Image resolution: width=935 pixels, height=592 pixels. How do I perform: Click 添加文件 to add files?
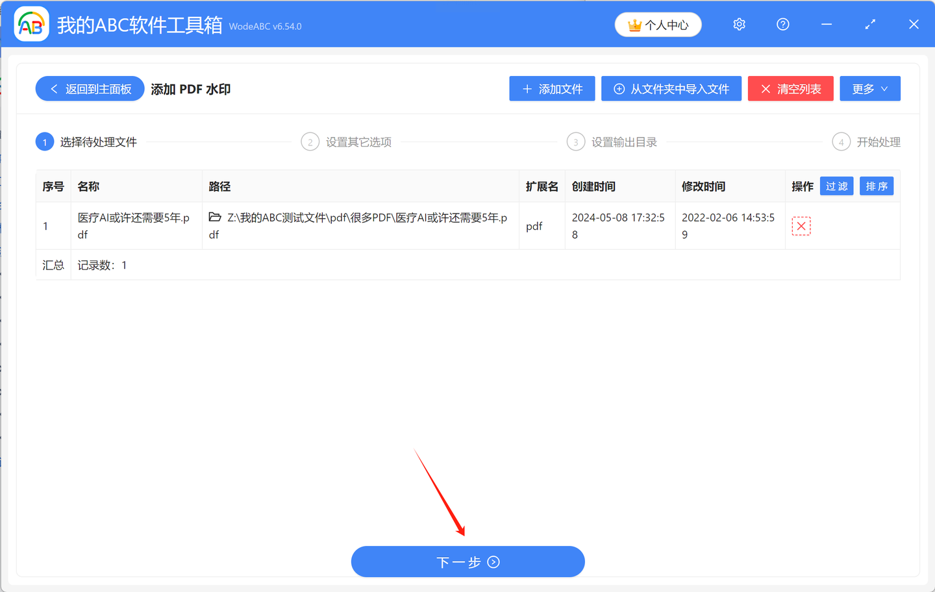pyautogui.click(x=552, y=89)
